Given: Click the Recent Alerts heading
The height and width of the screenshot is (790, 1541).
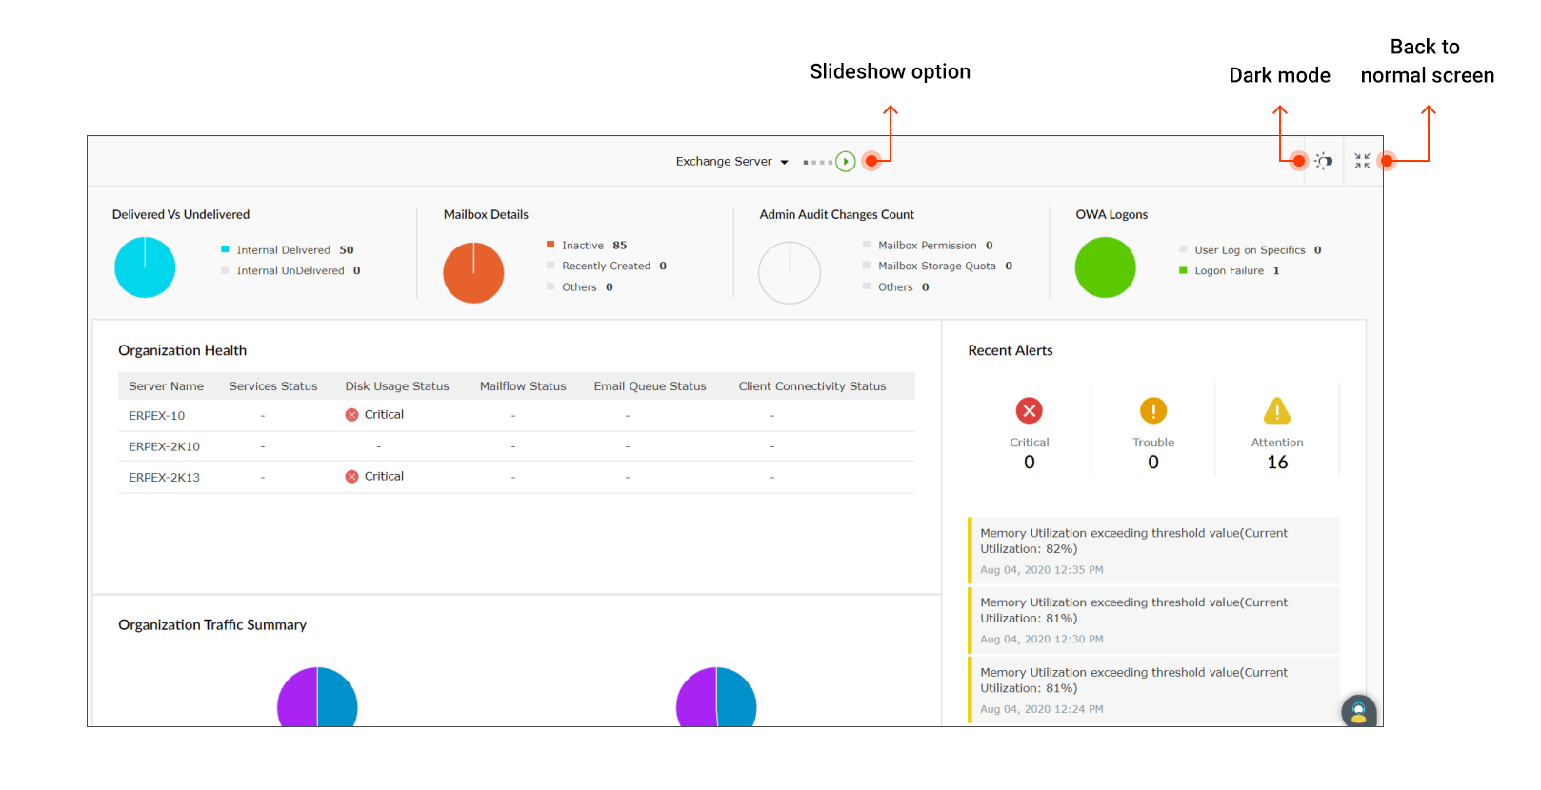Looking at the screenshot, I should point(1011,351).
